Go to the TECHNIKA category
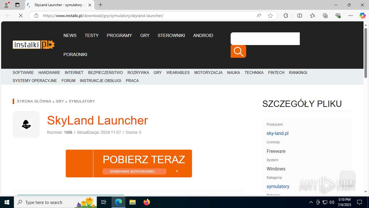The image size is (369, 208). 254,73
